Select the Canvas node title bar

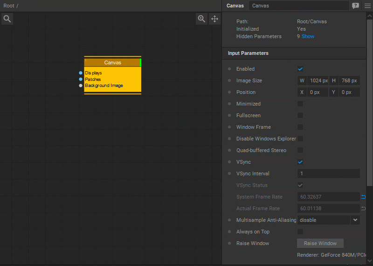112,63
